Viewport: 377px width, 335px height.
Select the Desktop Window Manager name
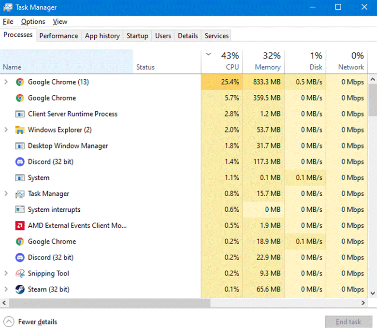[68, 146]
